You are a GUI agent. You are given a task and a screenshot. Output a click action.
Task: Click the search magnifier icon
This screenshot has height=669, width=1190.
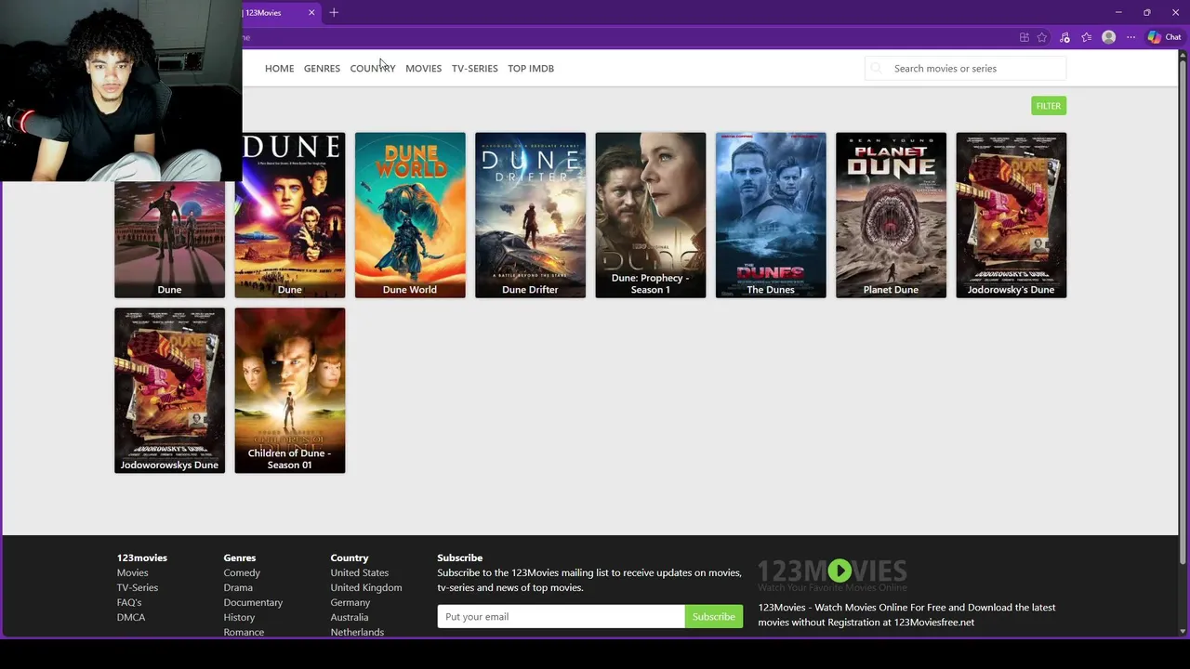click(x=876, y=68)
